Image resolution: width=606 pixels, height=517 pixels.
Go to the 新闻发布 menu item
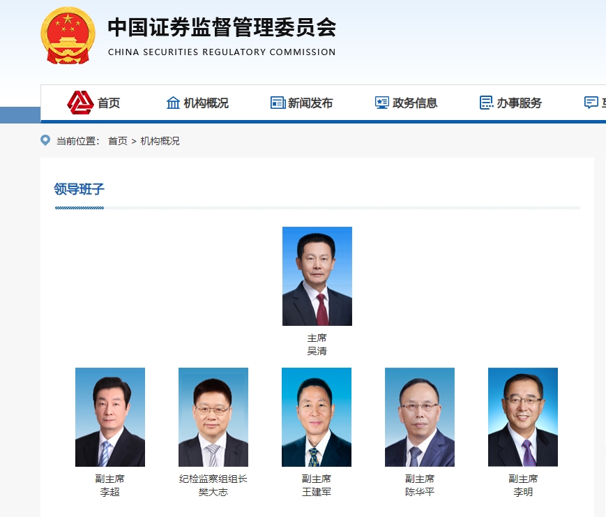tap(310, 103)
